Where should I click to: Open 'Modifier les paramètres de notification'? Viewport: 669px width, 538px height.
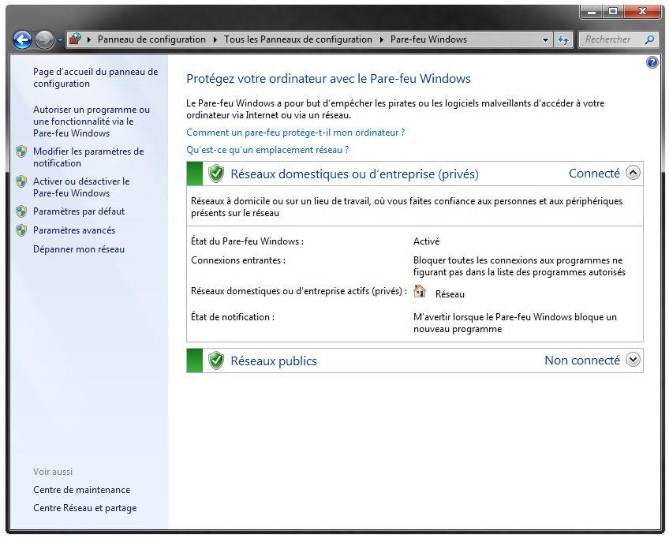(88, 157)
